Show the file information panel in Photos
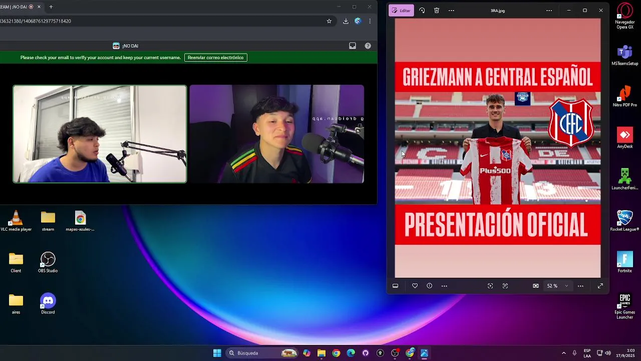The height and width of the screenshot is (361, 641). (429, 286)
